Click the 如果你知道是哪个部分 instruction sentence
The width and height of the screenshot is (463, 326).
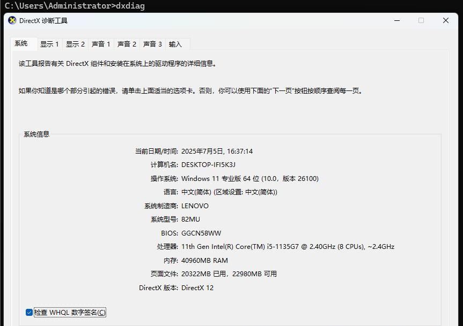(191, 90)
